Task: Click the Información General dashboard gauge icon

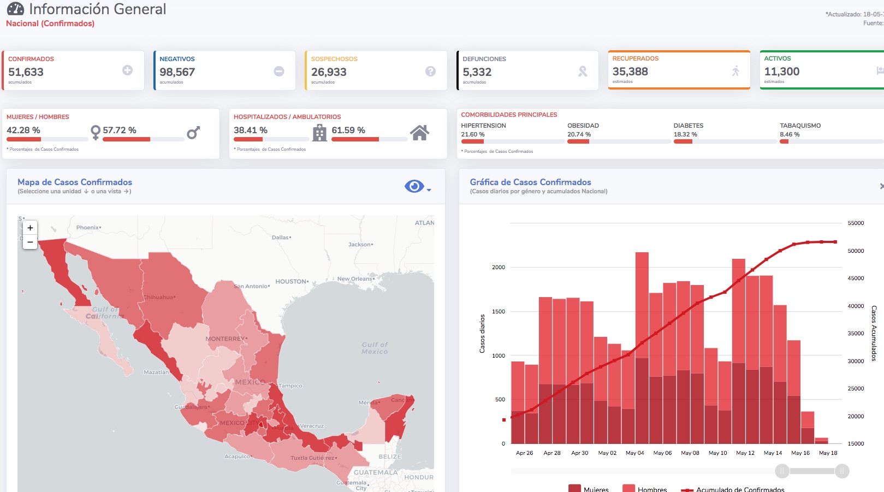Action: click(x=15, y=9)
